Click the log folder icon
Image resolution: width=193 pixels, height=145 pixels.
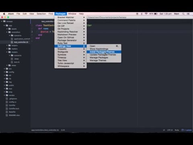[7, 82]
